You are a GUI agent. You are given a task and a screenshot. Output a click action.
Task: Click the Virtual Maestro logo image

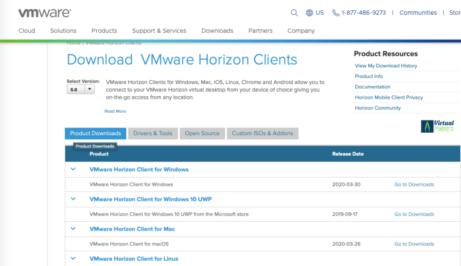438,126
